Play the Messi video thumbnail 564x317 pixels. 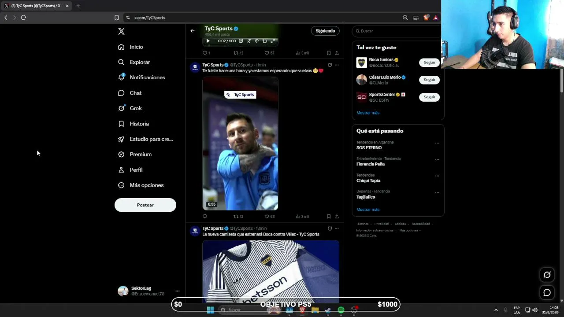pyautogui.click(x=240, y=144)
